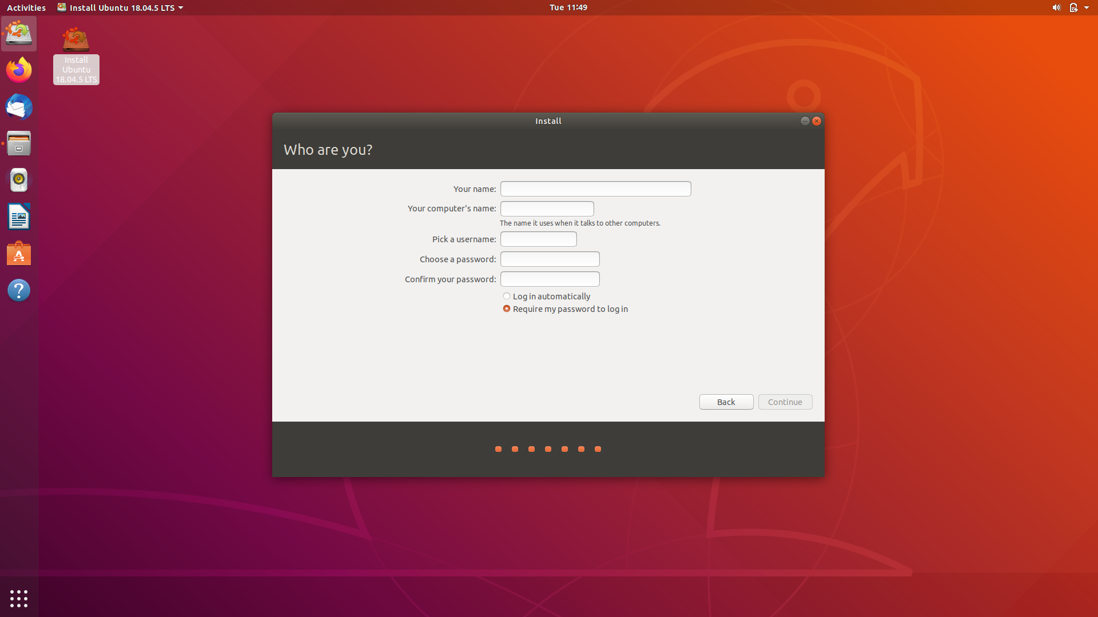Launch LibreOffice Writer from the dock
The height and width of the screenshot is (617, 1098).
[19, 217]
